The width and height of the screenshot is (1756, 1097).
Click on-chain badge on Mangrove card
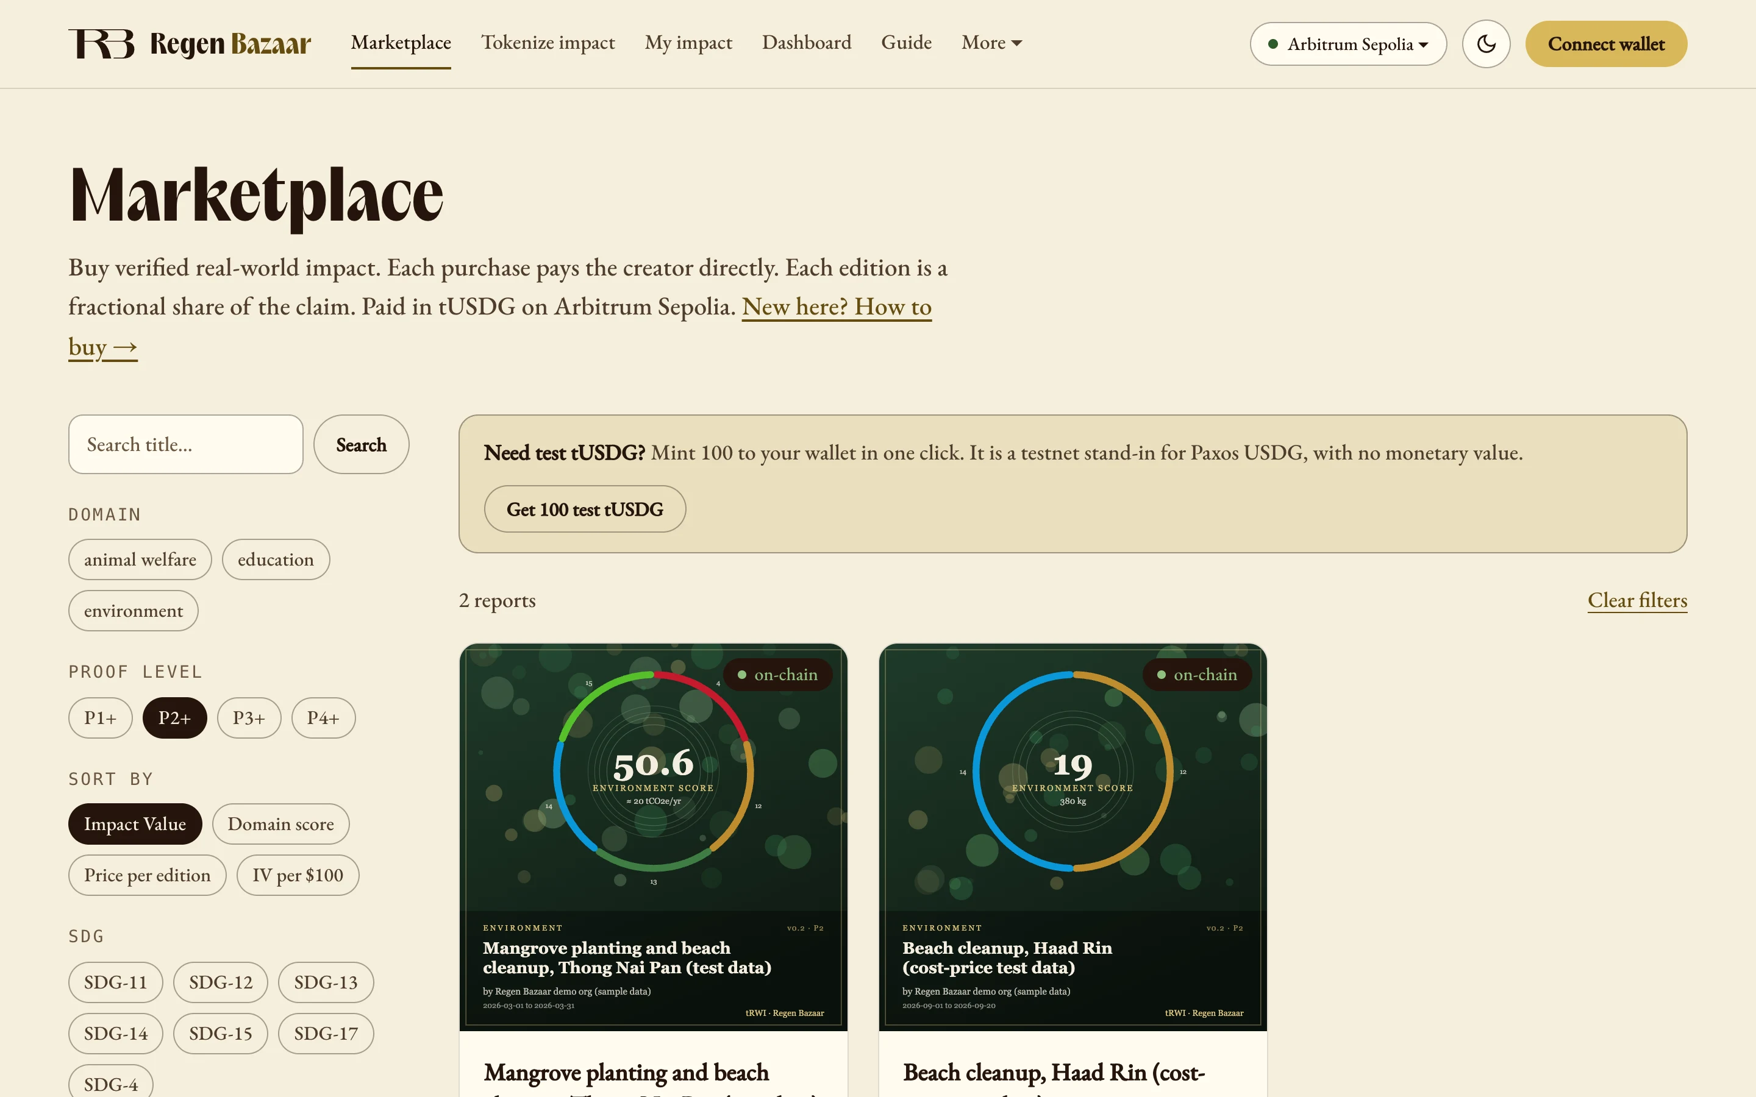(x=778, y=675)
